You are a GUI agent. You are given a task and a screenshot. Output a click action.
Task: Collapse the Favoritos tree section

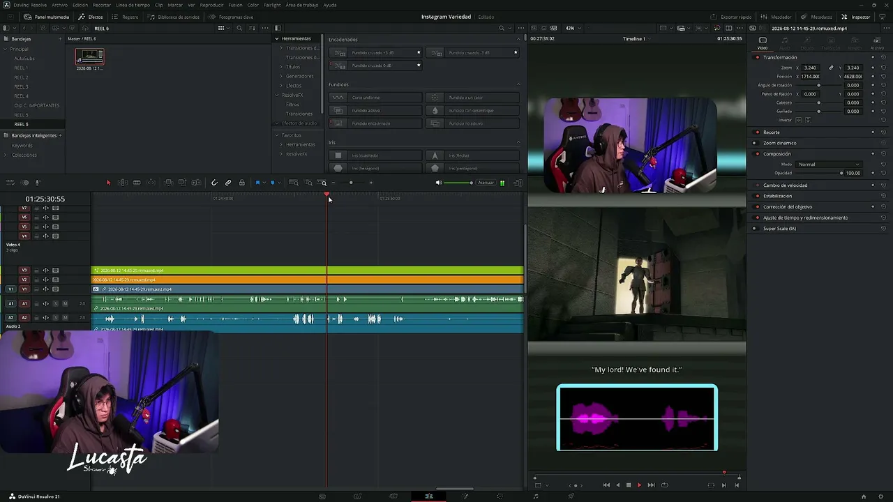coord(277,135)
